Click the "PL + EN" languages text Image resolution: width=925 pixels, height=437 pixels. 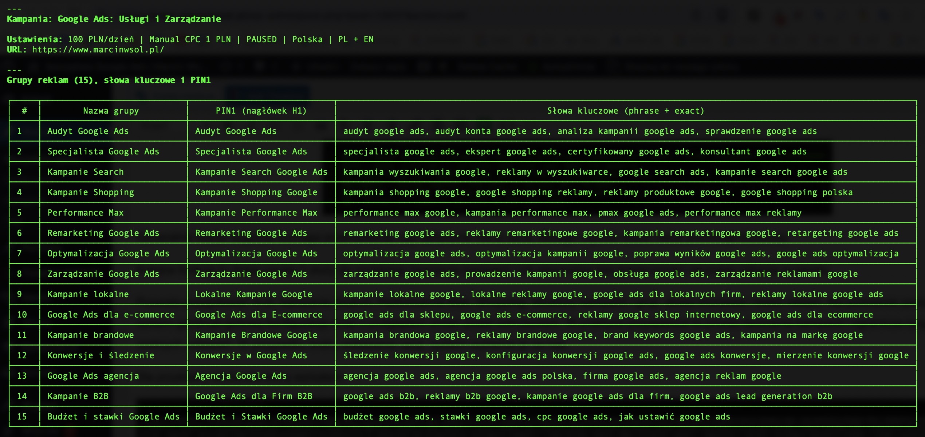356,39
